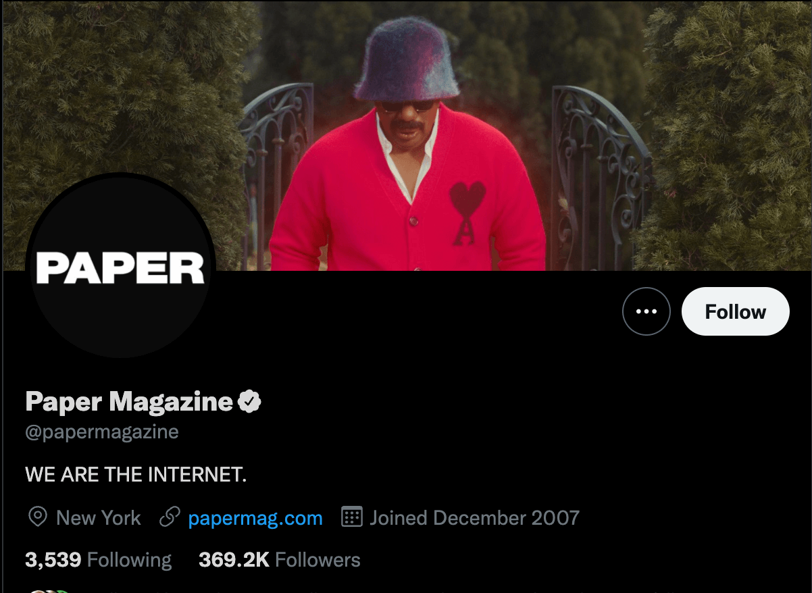View the 3,539 Following list
Viewport: 812px width, 593px height.
pos(99,560)
